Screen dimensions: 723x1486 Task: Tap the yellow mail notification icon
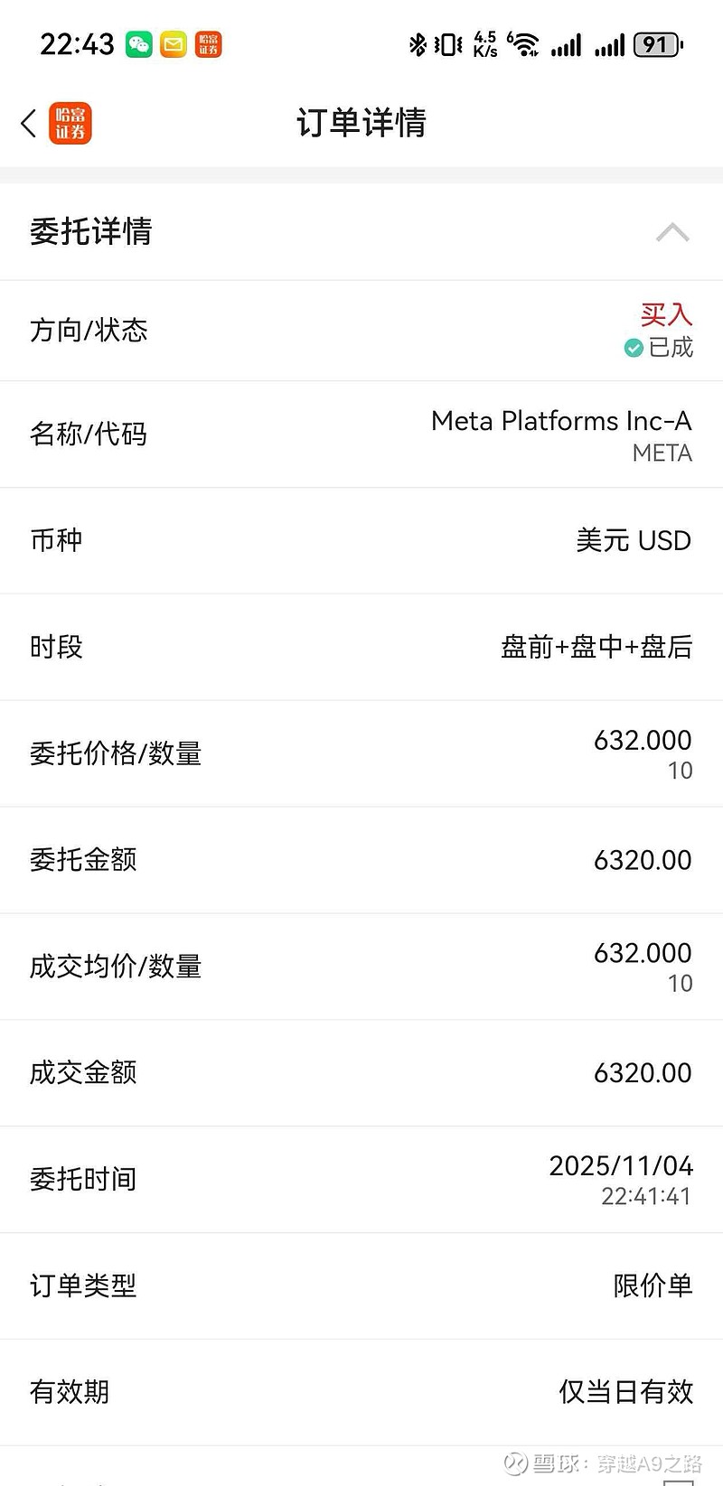[174, 43]
